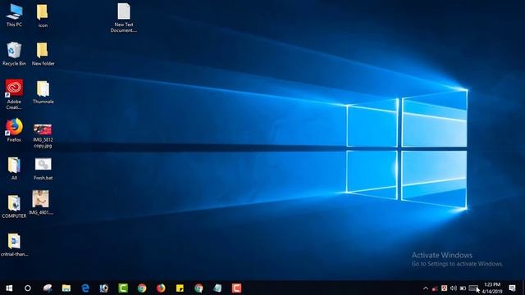Open the Action Center notifications icon
The image size is (525, 295).
click(512, 288)
